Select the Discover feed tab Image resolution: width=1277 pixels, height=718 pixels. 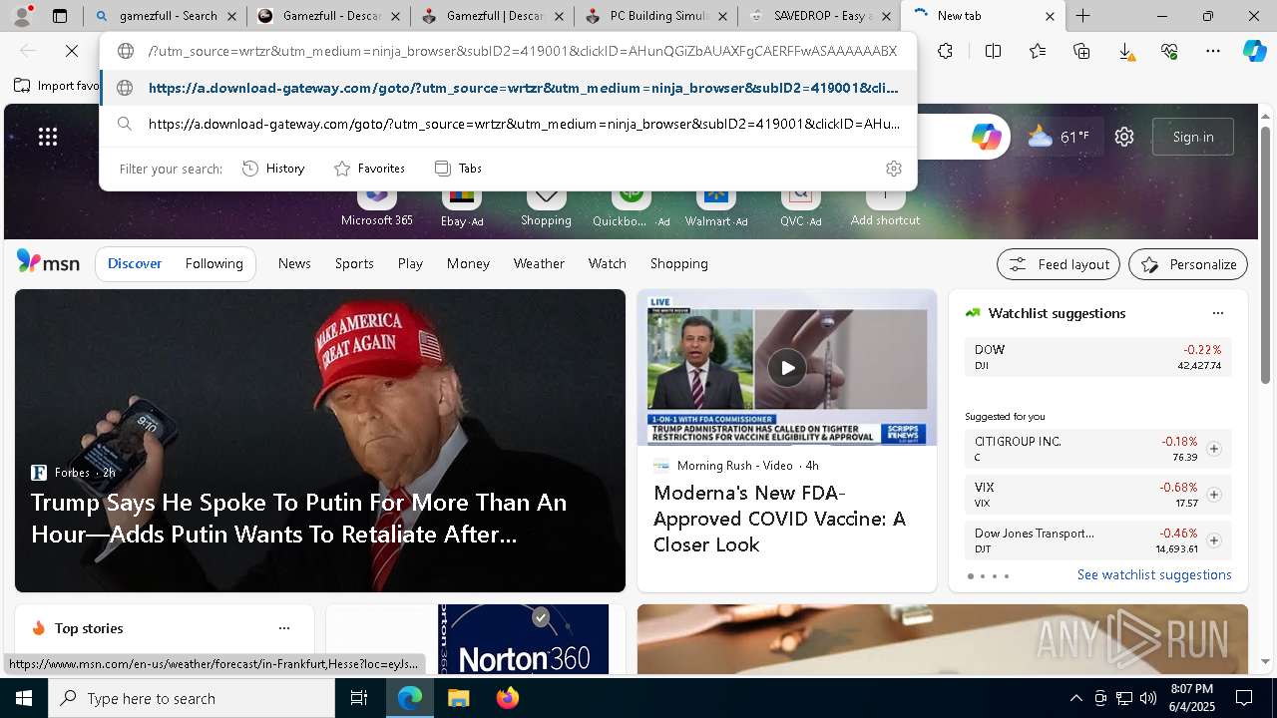click(135, 263)
